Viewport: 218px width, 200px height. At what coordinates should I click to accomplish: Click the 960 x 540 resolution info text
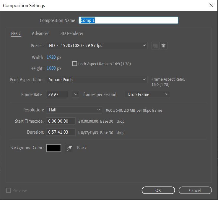(x=134, y=111)
